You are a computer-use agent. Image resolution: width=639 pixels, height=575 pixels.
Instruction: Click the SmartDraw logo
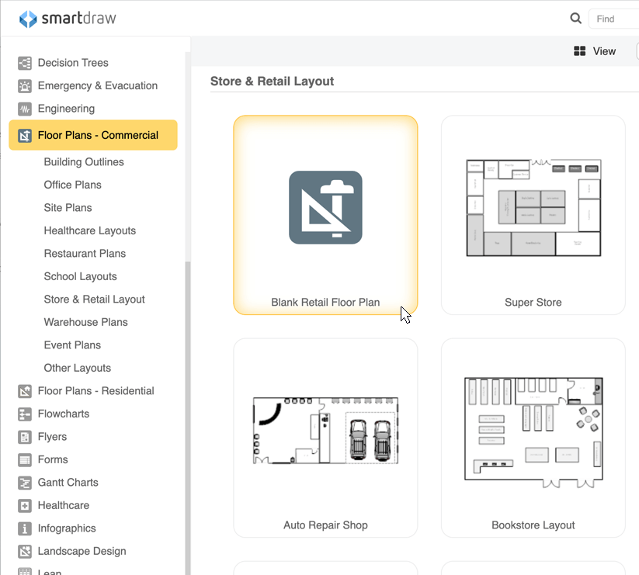coord(68,19)
